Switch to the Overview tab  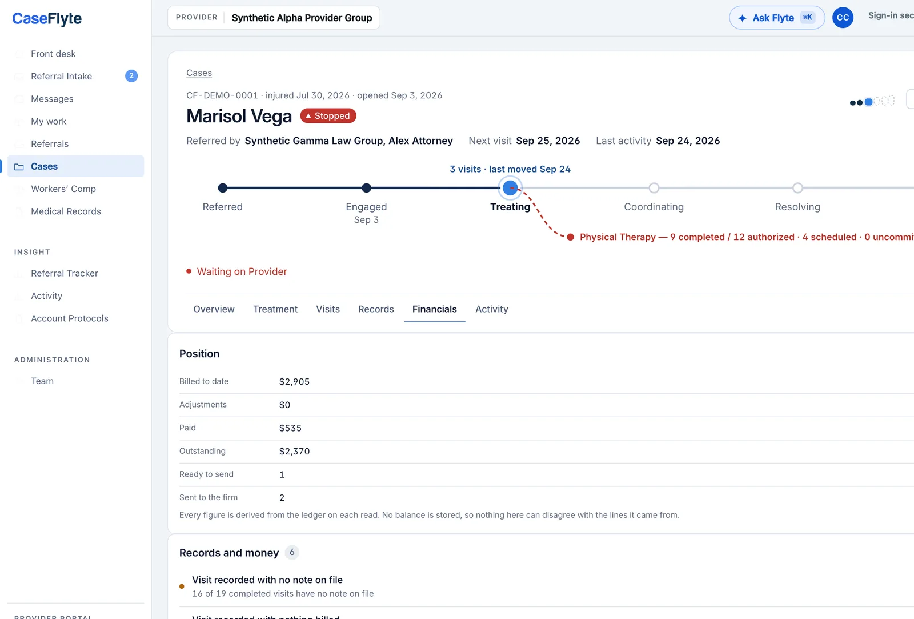point(214,309)
